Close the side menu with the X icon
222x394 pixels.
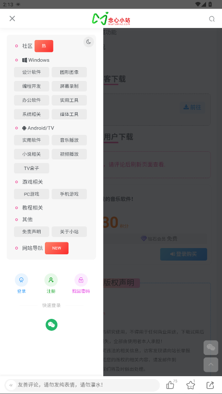[x=12, y=18]
